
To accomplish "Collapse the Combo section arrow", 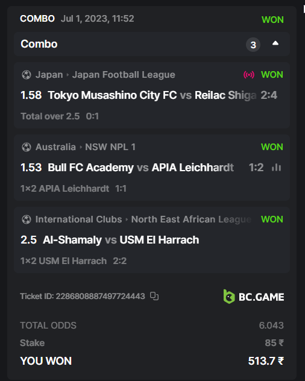I will pos(275,43).
